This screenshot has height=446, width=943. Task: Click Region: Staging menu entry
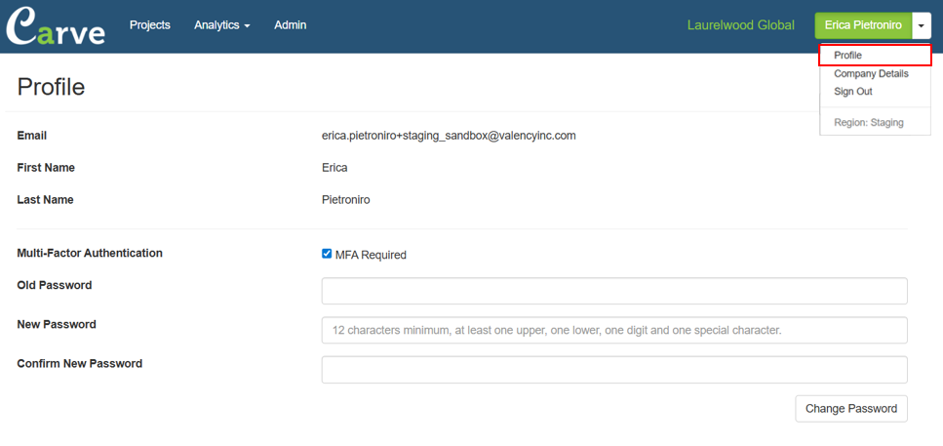[869, 122]
